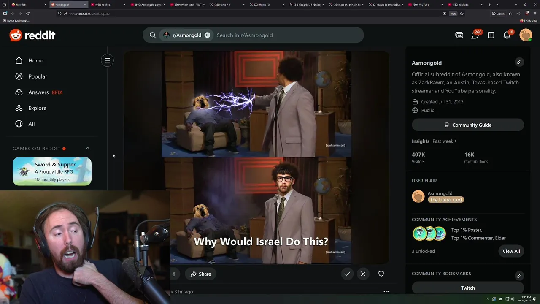Open the Community Guide button
Screen dimensions: 540x304
click(468, 125)
